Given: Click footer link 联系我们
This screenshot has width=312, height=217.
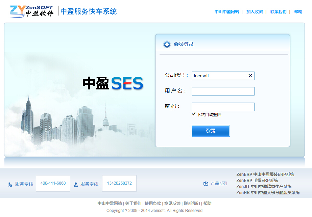Looking at the screenshot, I should (x=192, y=203).
